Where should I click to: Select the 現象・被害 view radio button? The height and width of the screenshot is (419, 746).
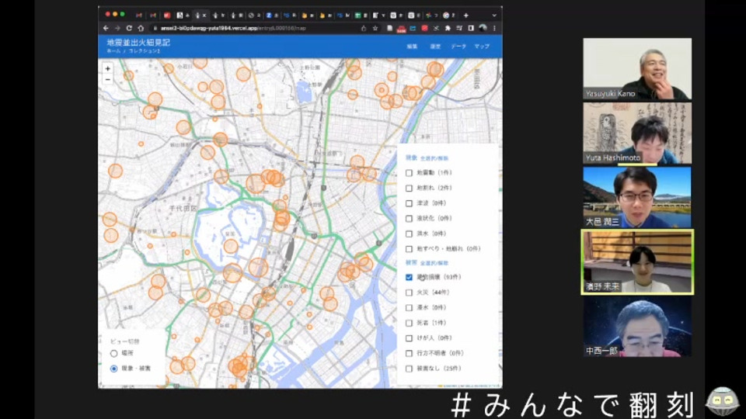113,369
